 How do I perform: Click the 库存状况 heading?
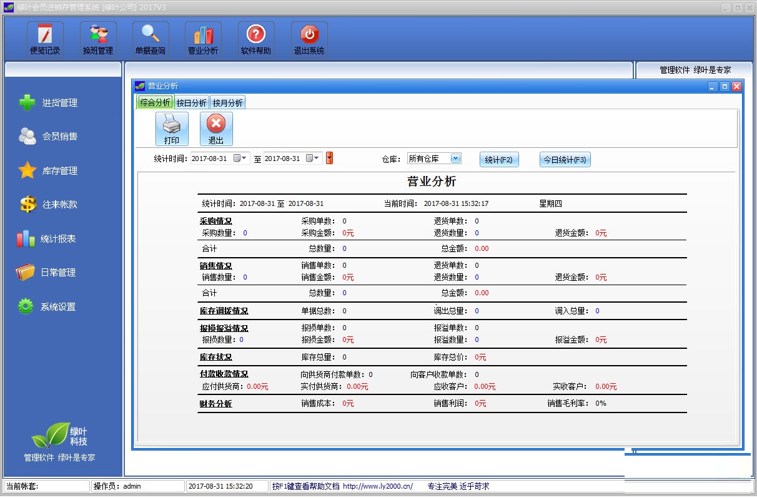pyautogui.click(x=216, y=357)
